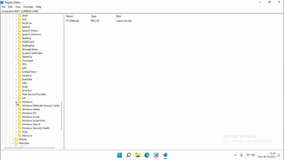The image size is (284, 160).
Task: Select the VBA folder icon
Action: (x=20, y=83)
